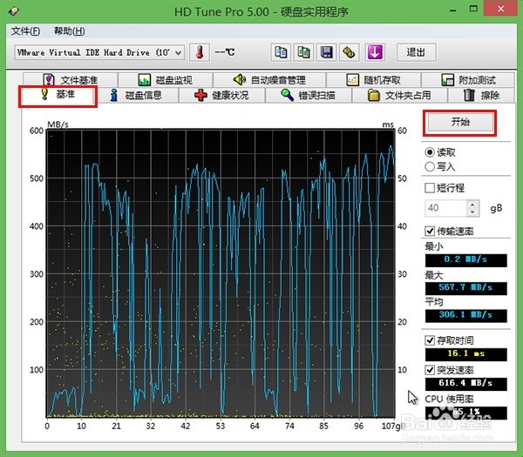This screenshot has height=457, width=523.
Task: Select the 基准 benchmark tab
Action: tap(58, 95)
